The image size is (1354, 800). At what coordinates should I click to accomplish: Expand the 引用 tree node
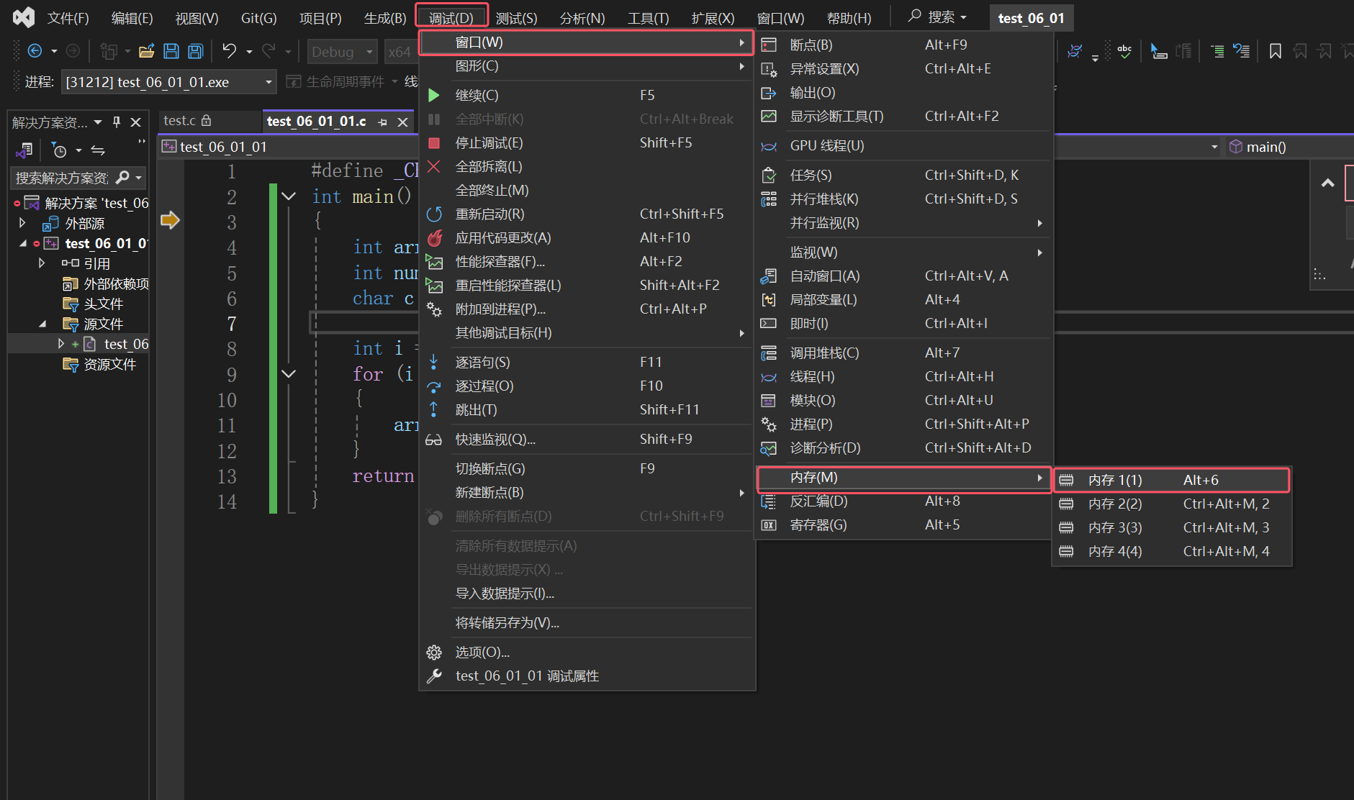[41, 263]
